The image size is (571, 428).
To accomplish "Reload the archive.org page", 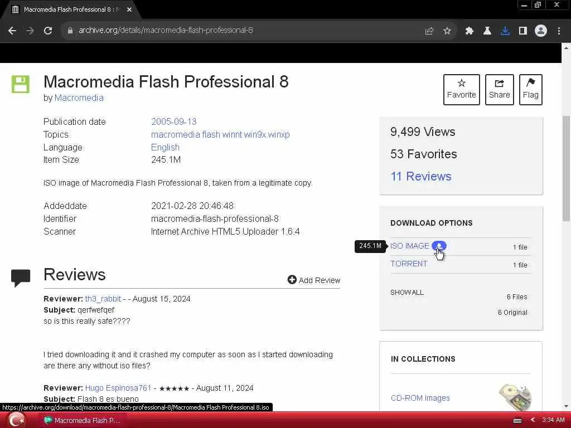I will (48, 31).
